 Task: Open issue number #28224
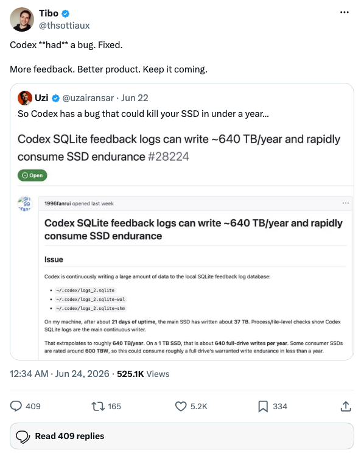pyautogui.click(x=168, y=156)
